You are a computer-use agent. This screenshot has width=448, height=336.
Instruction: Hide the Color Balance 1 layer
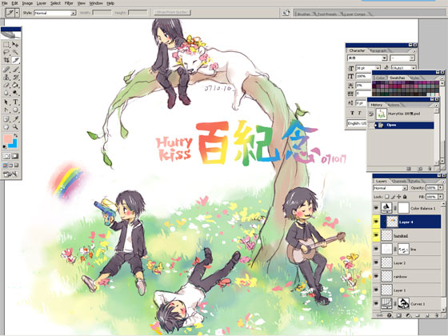coord(376,208)
